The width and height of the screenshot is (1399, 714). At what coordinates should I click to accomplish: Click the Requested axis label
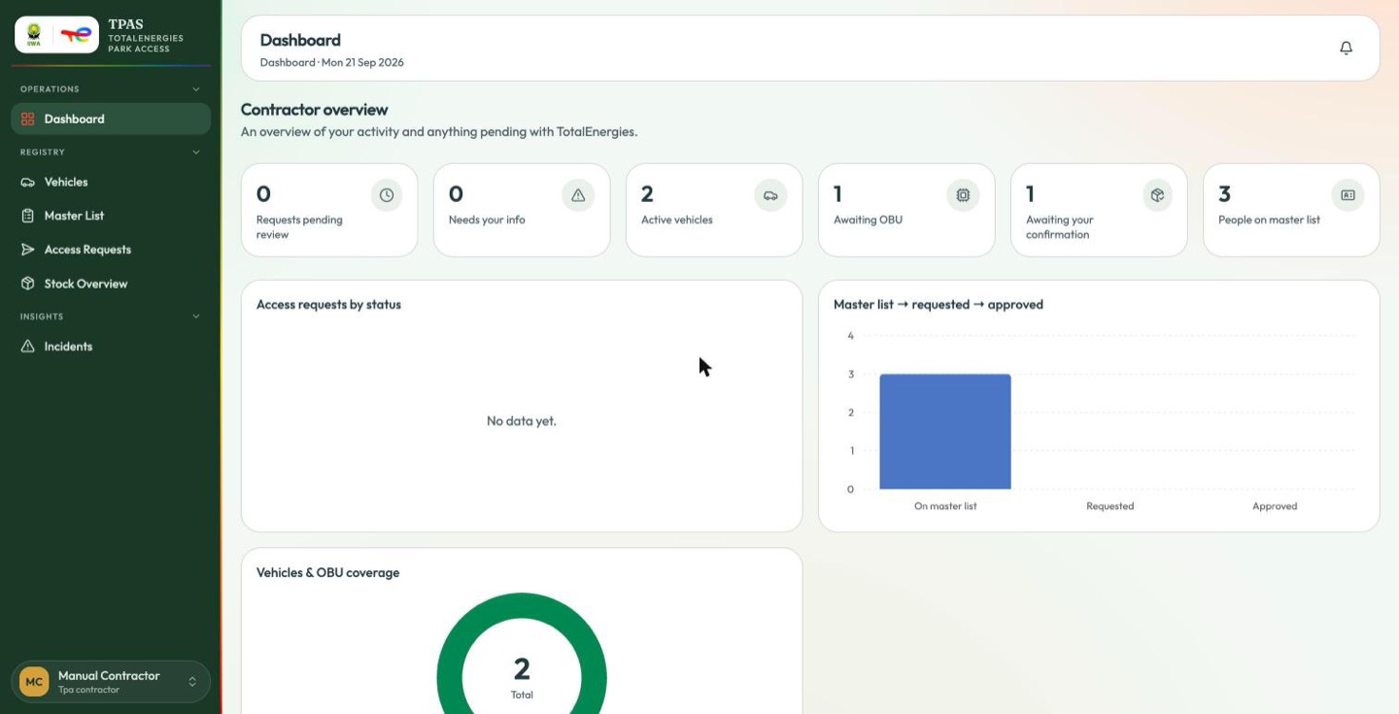pos(1110,506)
